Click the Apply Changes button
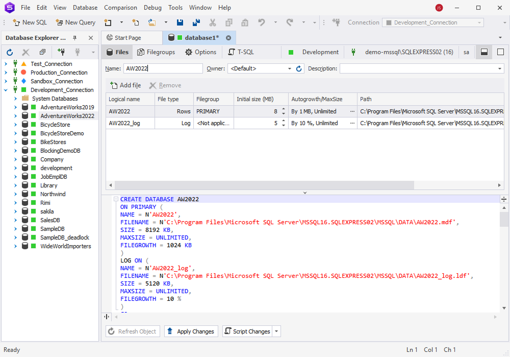The height and width of the screenshot is (357, 510). 191,331
